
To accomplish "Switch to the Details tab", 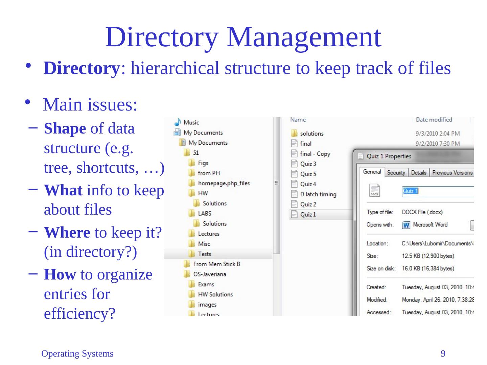I will click(x=419, y=173).
